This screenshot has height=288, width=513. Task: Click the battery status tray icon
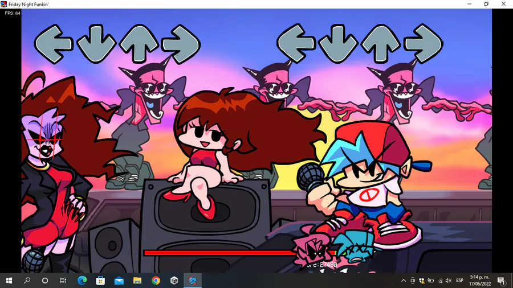431,281
